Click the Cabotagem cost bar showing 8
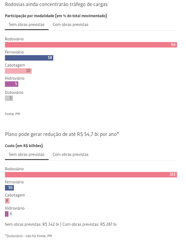The width and height of the screenshot is (186, 241). [7, 201]
